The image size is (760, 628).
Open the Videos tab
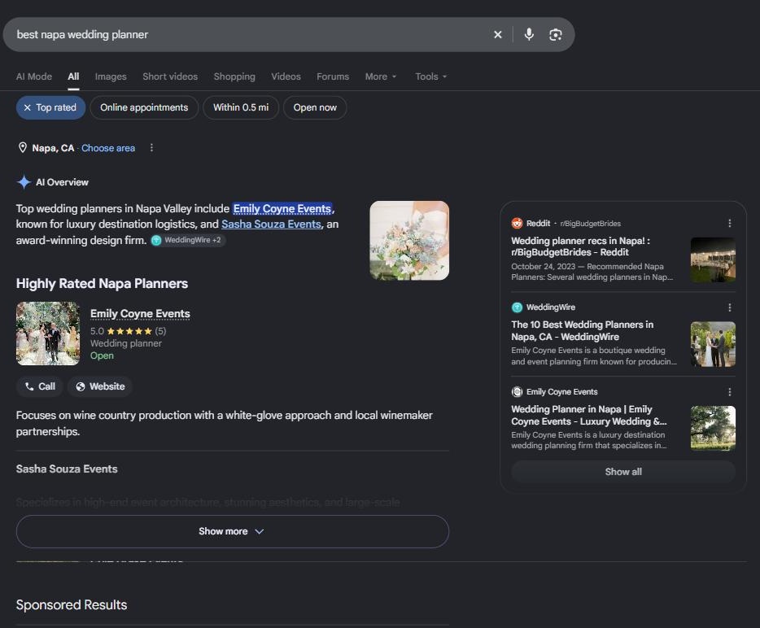click(x=286, y=76)
